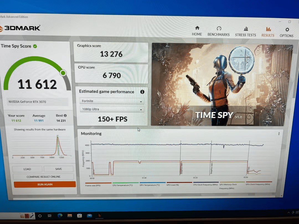
Task: Click the NVIDIA GeForce RTX 3070 label
Action: click(27, 102)
